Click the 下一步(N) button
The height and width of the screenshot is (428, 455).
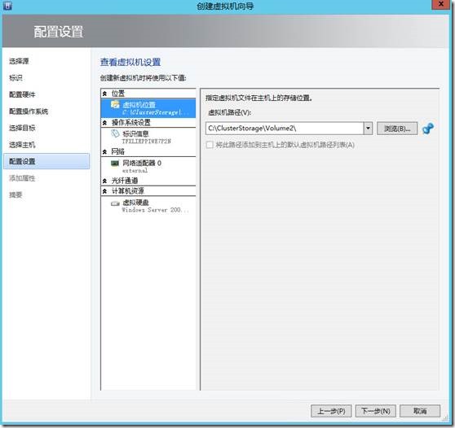point(375,411)
